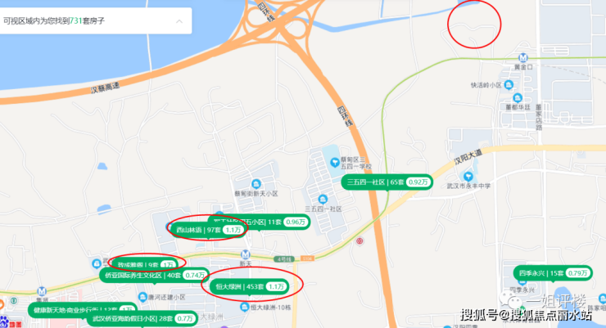The width and height of the screenshot is (606, 328).
Task: Open the 西山林语 97套 listing bubble
Action: pyautogui.click(x=208, y=230)
